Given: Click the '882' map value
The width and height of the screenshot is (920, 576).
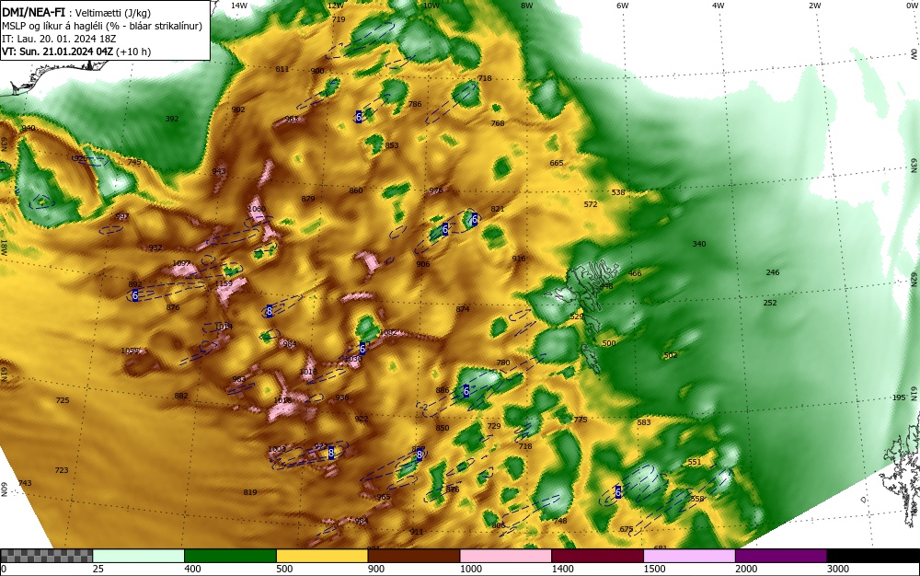Looking at the screenshot, I should pos(181,396).
